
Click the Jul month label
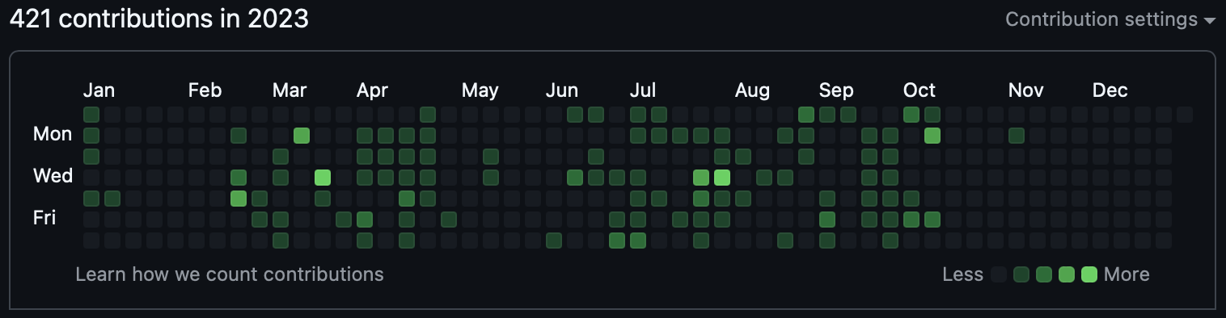point(643,90)
